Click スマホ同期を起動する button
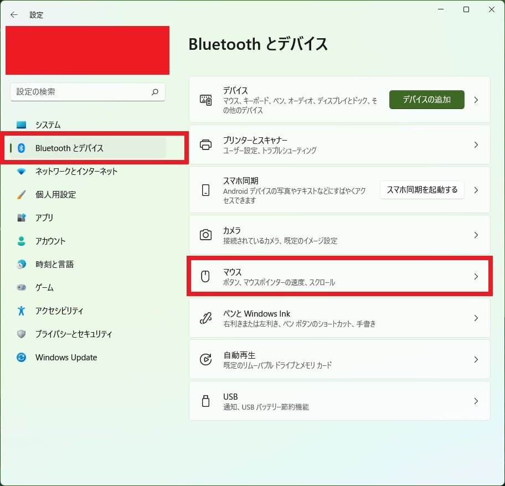The width and height of the screenshot is (505, 486). 422,190
